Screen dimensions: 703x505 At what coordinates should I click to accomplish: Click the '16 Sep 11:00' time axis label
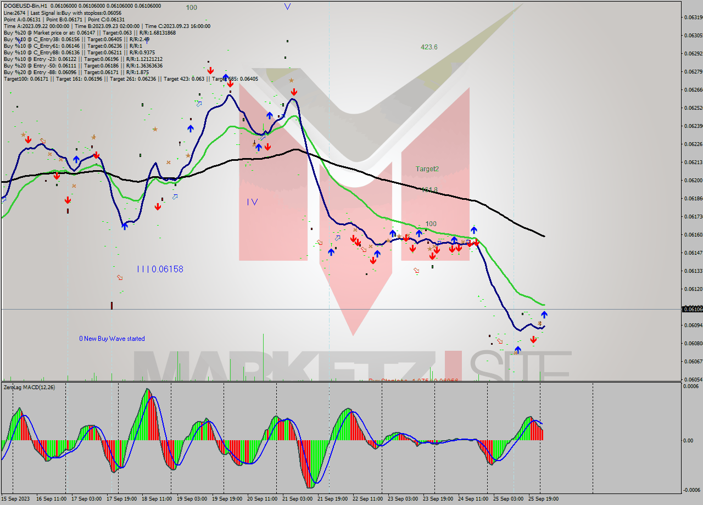click(51, 498)
